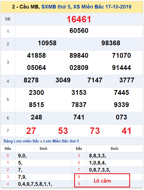Open Loto Miền Bắc thứ 5 link
This screenshot has width=144, height=190.
point(61,141)
